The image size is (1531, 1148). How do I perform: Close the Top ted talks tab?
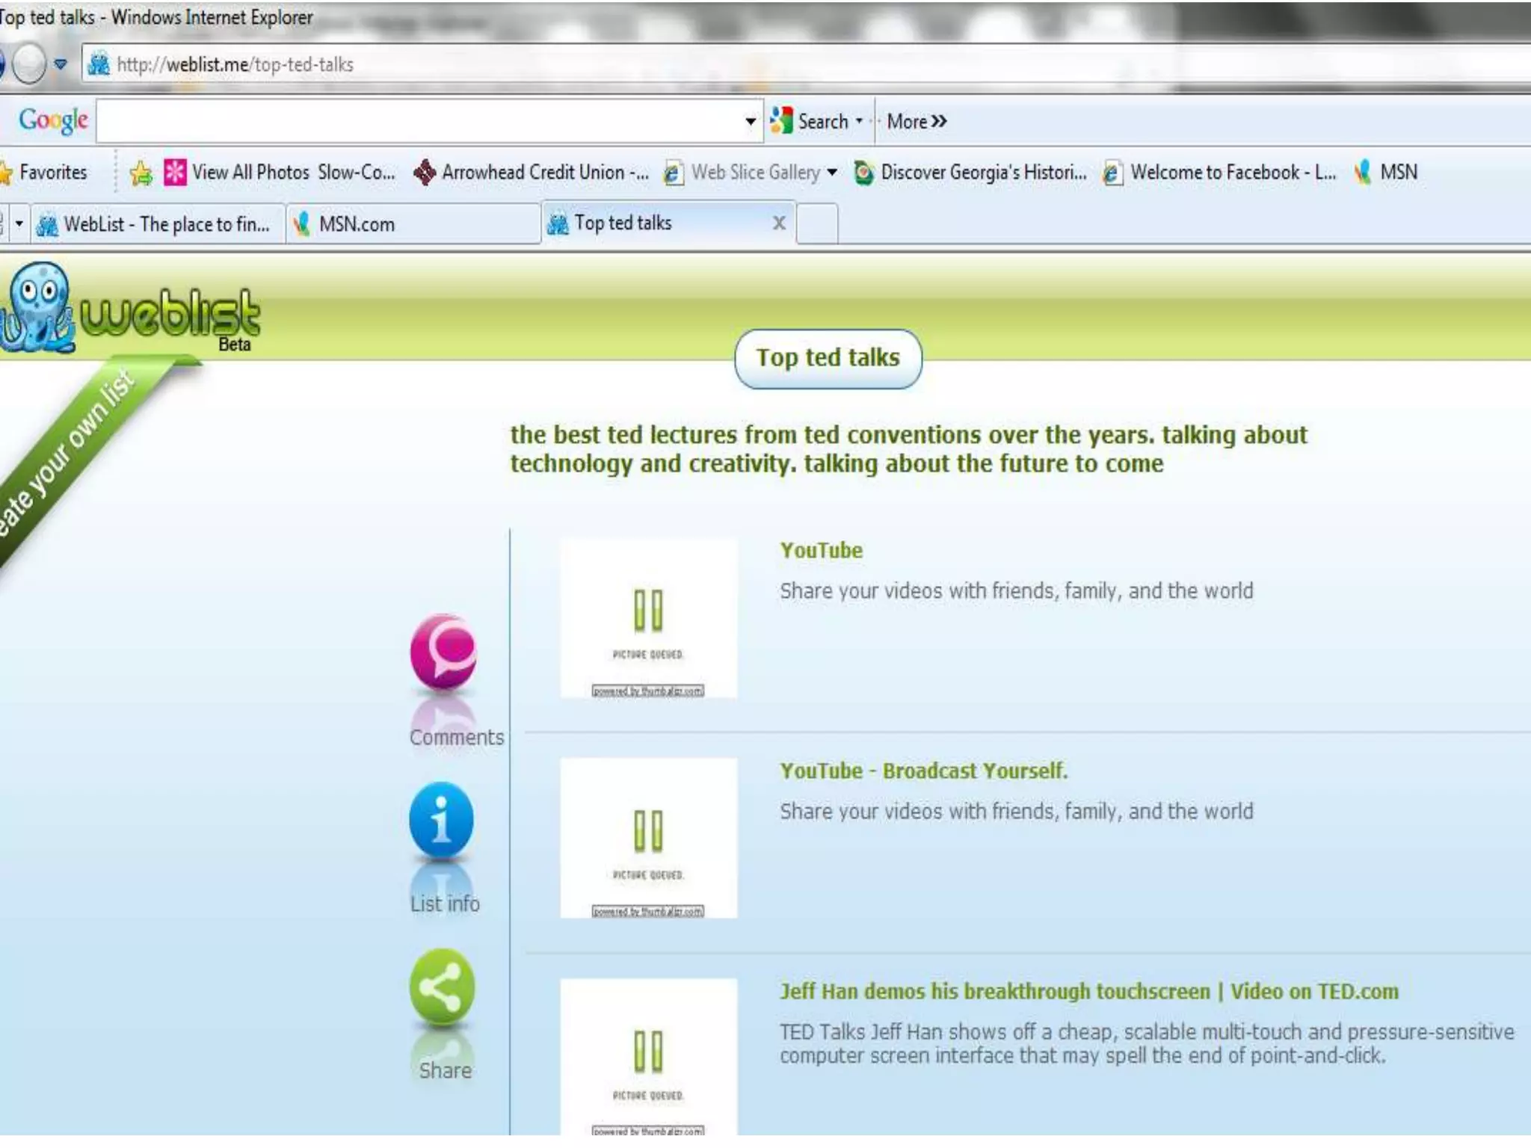coord(779,223)
